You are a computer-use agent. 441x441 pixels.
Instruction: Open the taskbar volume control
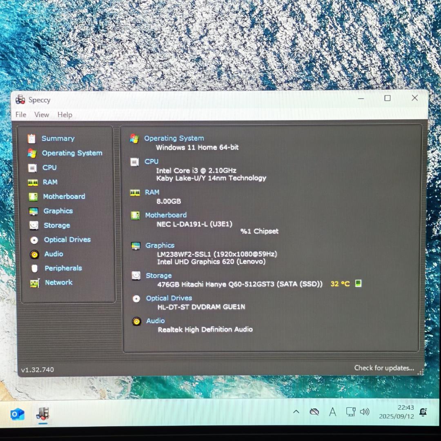(x=365, y=412)
